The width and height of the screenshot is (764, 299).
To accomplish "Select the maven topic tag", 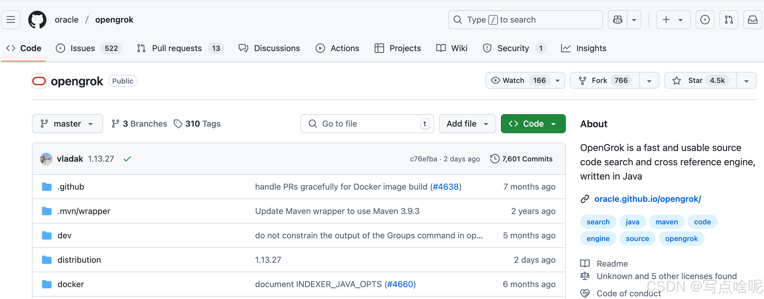I will pyautogui.click(x=667, y=222).
